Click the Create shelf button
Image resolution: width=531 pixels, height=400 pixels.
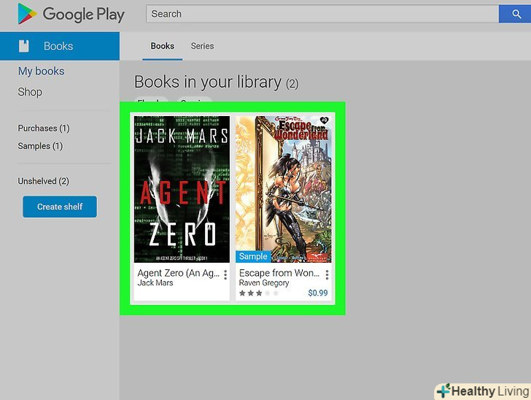pyautogui.click(x=60, y=207)
